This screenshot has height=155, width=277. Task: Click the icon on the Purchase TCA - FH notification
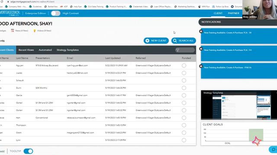[x=201, y=49]
